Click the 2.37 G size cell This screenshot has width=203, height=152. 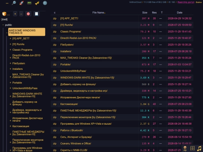point(145,124)
